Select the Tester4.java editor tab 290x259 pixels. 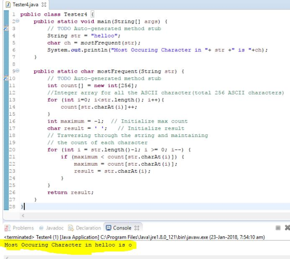pos(25,5)
